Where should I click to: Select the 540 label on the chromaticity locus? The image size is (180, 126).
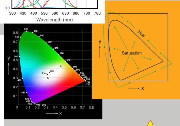[42, 36]
